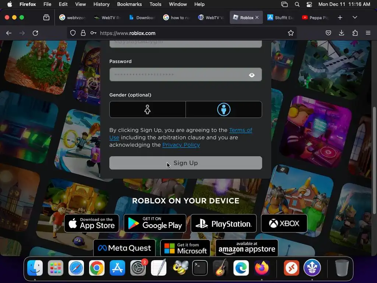The height and width of the screenshot is (283, 377).
Task: Click inside the Password field
Action: tap(186, 74)
